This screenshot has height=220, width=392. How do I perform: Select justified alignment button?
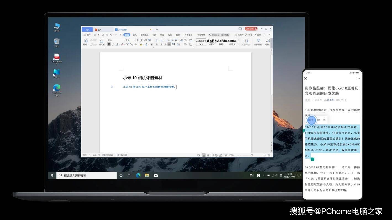[x=169, y=44]
